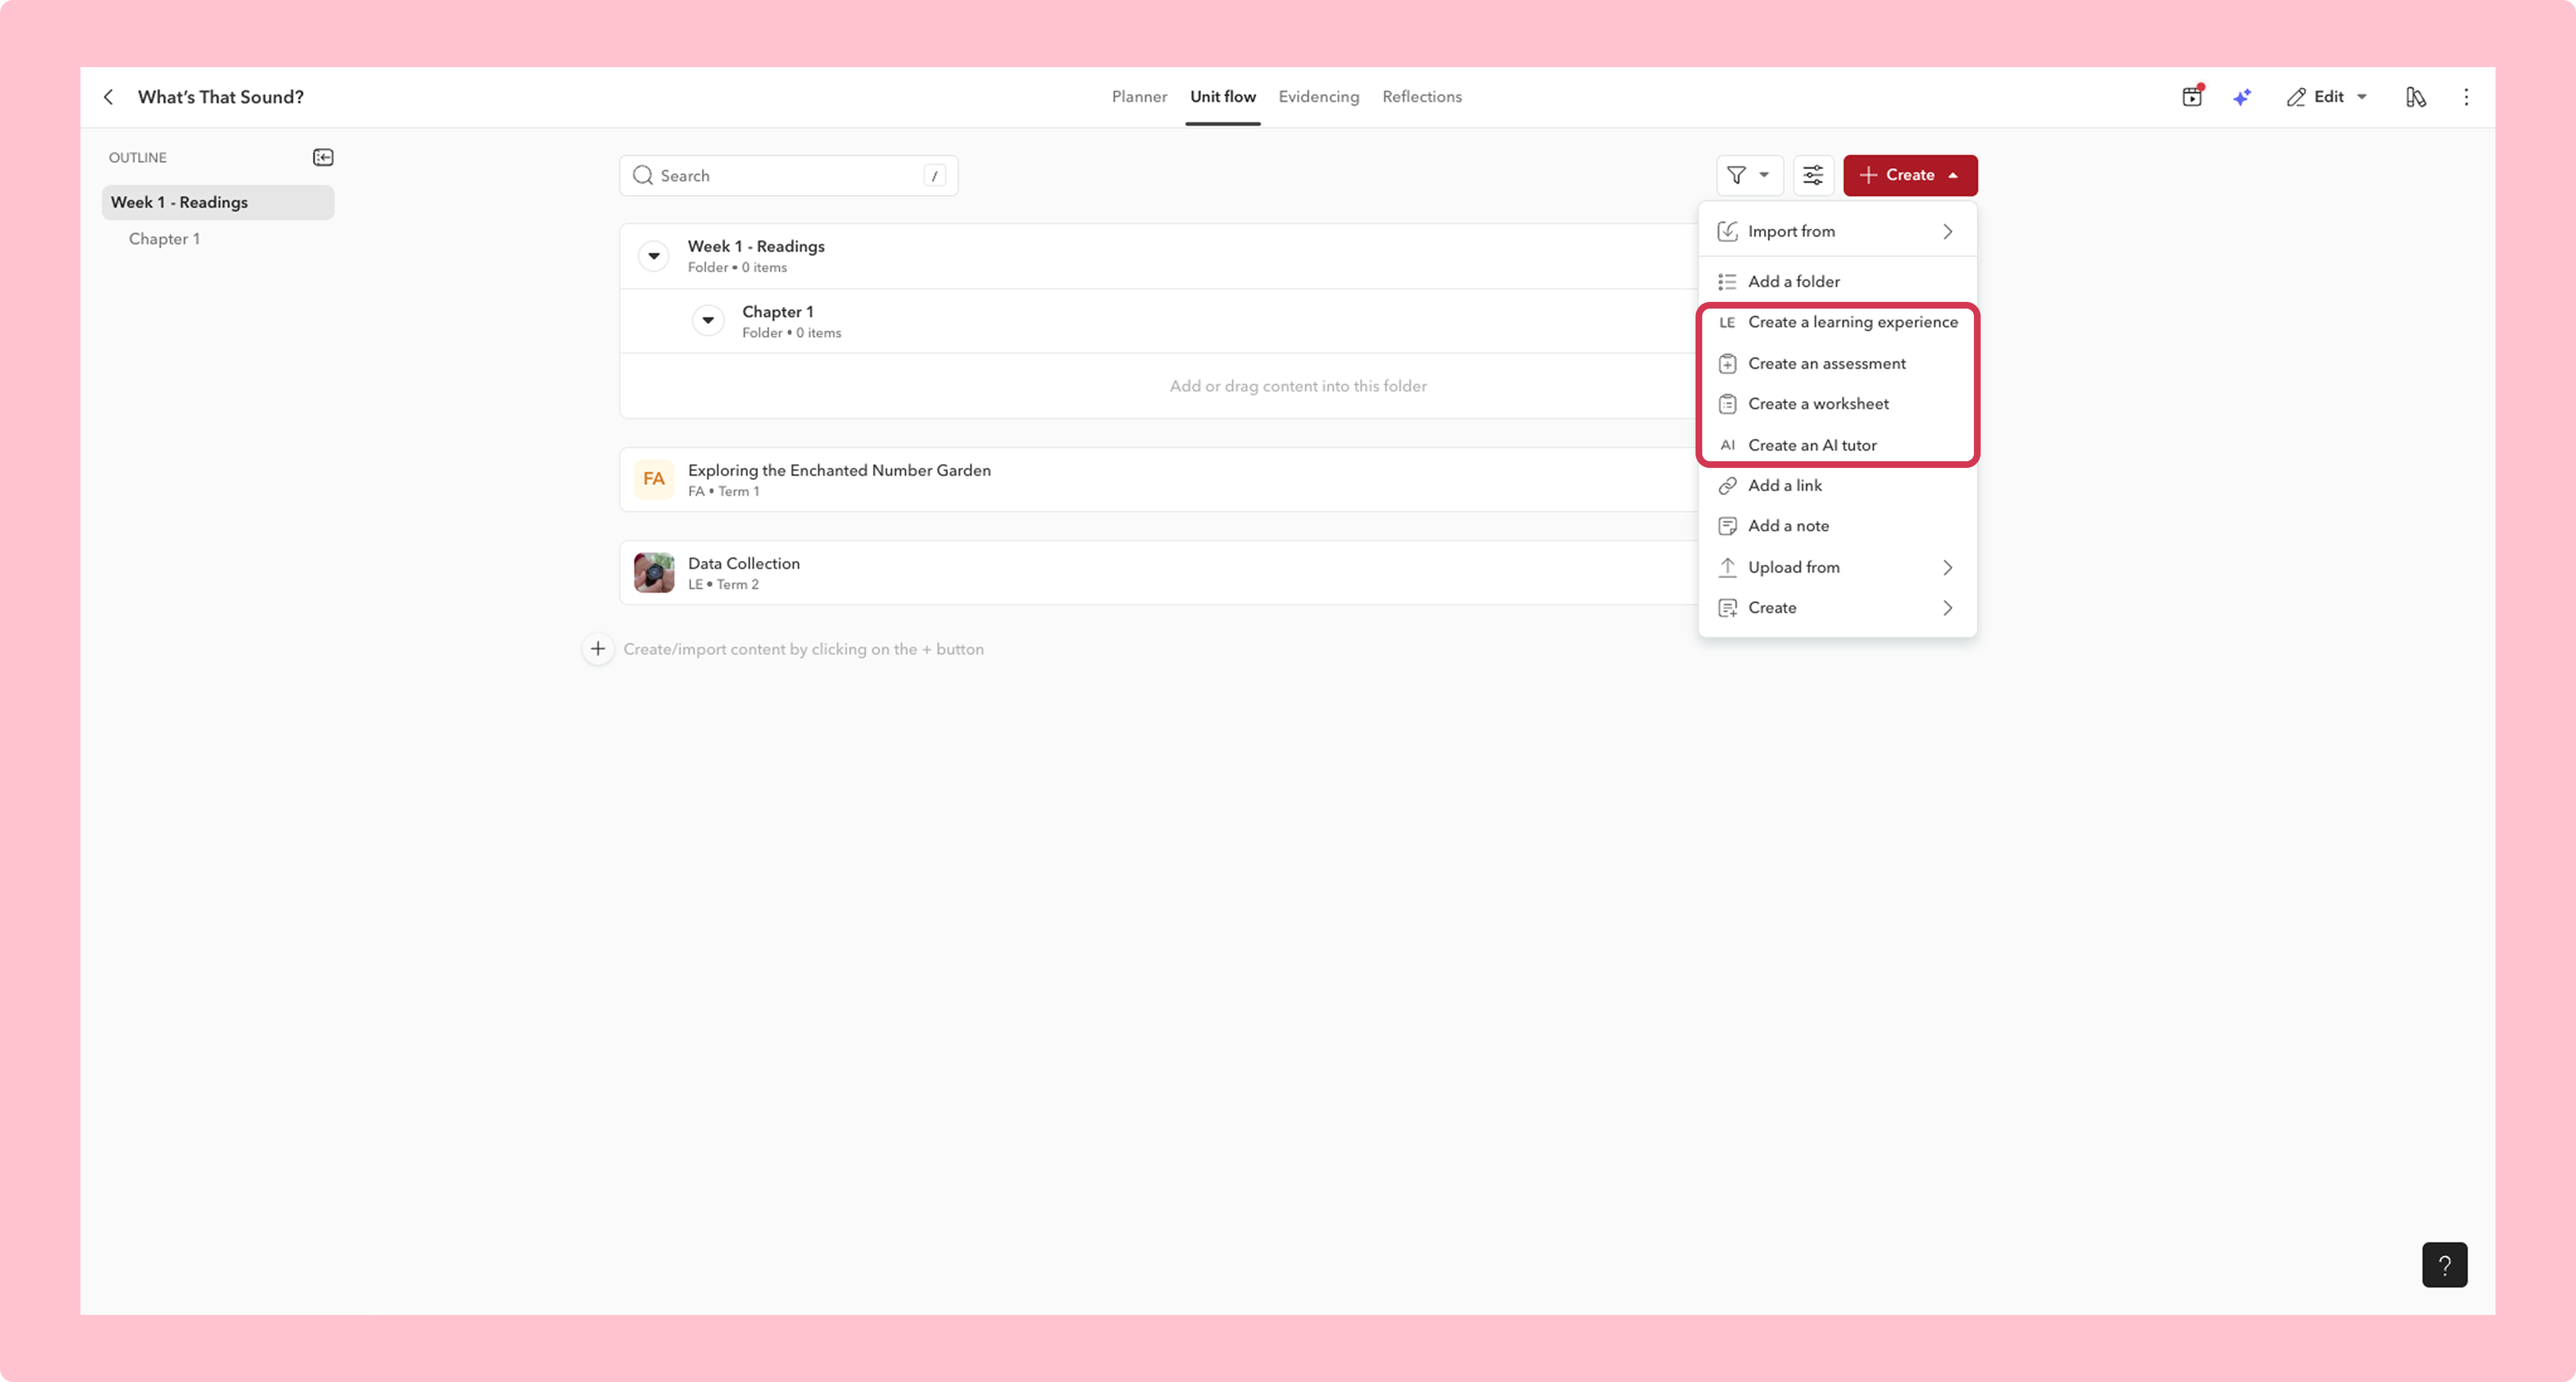Open the three-dot more options menu
This screenshot has width=2576, height=1382.
click(2466, 97)
